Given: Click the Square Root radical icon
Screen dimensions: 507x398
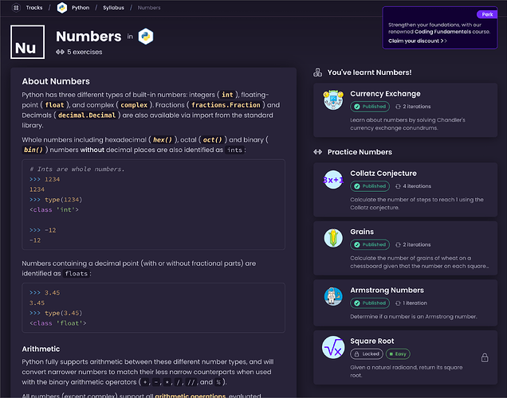Looking at the screenshot, I should [333, 348].
